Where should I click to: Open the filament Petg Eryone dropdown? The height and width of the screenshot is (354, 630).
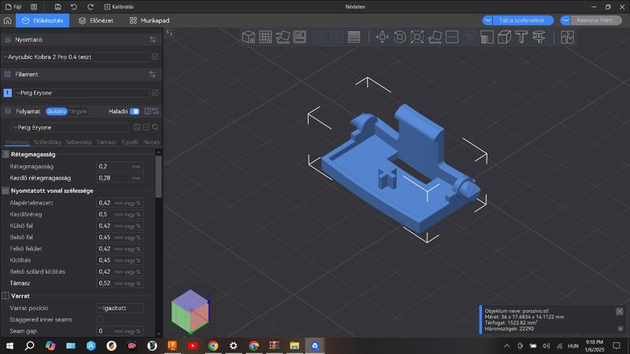point(83,93)
